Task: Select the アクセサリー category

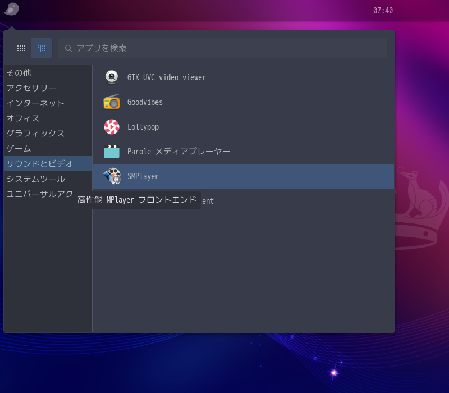Action: 48,88
